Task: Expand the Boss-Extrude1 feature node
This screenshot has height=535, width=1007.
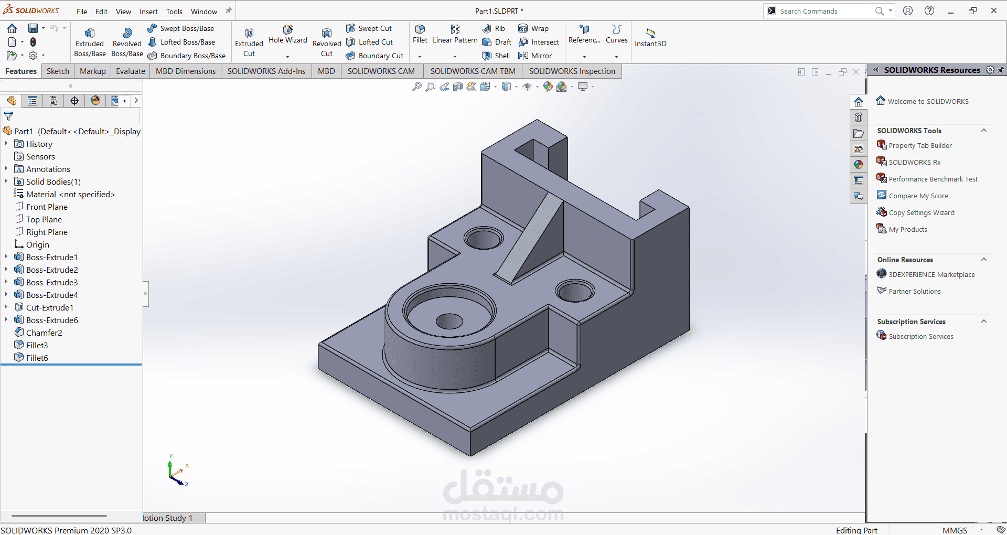Action: click(x=6, y=257)
